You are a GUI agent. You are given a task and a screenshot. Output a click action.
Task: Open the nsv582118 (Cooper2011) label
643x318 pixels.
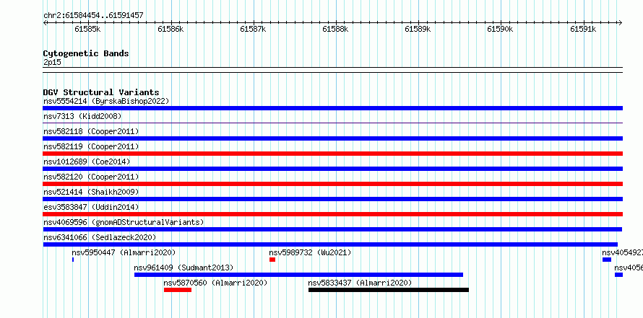tap(91, 131)
